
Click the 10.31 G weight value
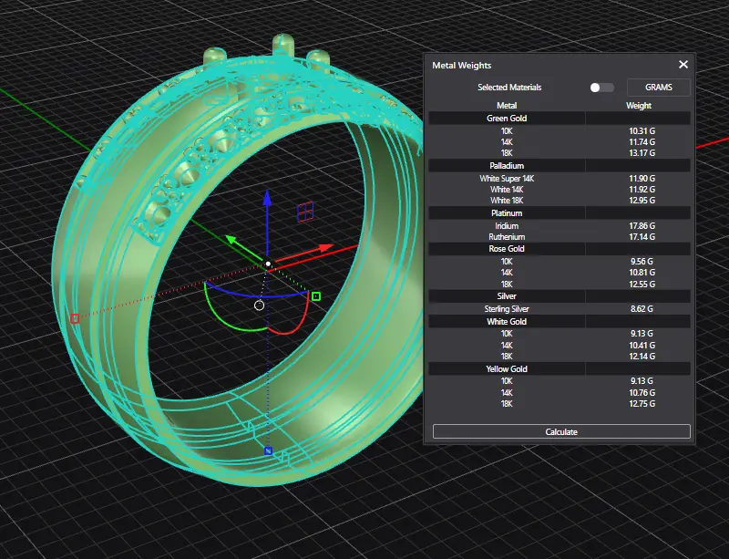(642, 131)
